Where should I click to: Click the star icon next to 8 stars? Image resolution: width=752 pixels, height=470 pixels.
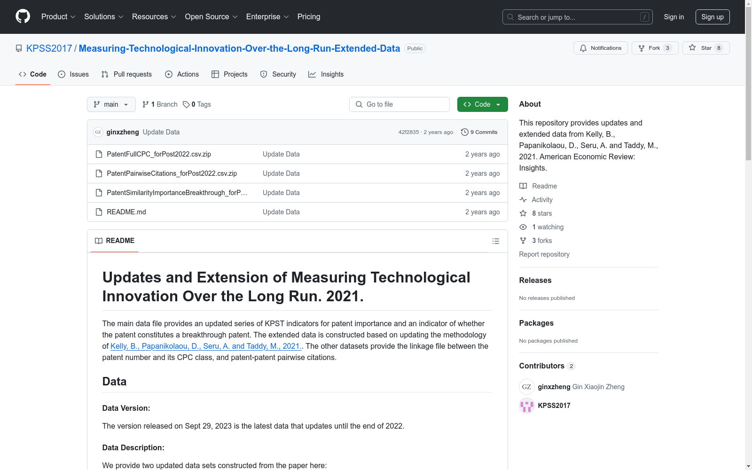coord(523,213)
